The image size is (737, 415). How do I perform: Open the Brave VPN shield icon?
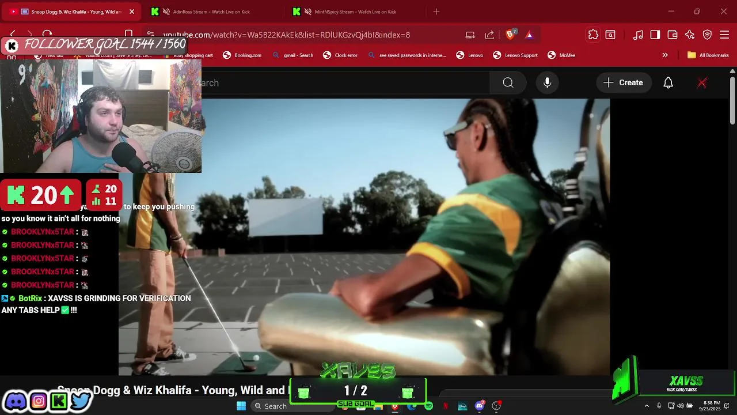707,35
